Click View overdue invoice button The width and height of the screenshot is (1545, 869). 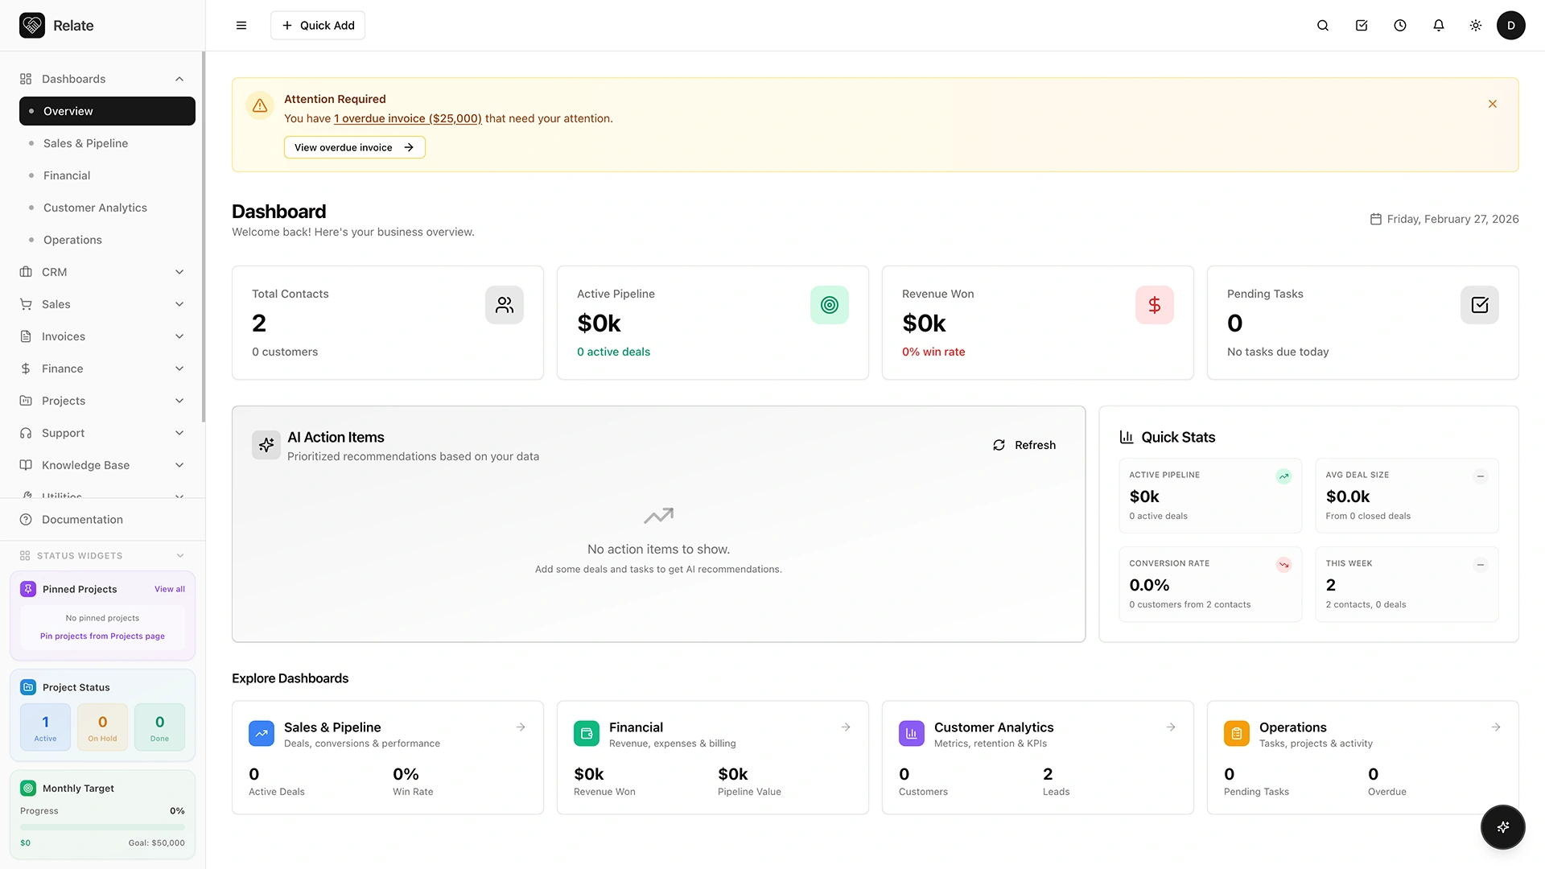[355, 147]
